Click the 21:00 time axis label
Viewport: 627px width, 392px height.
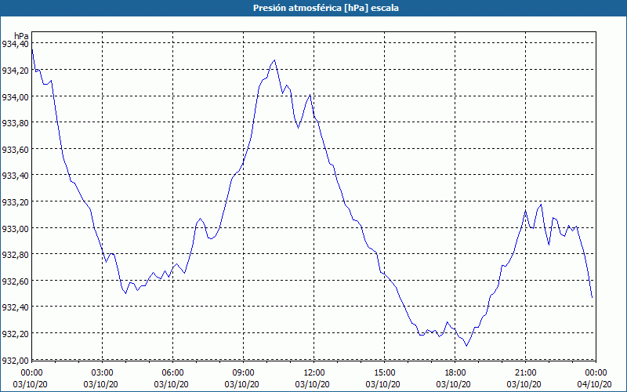(525, 373)
